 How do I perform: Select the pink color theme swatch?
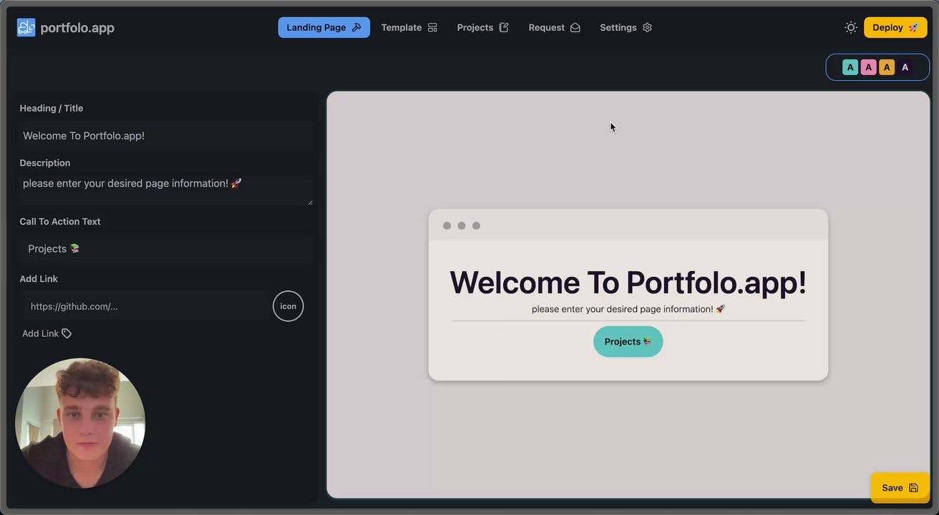click(x=868, y=67)
